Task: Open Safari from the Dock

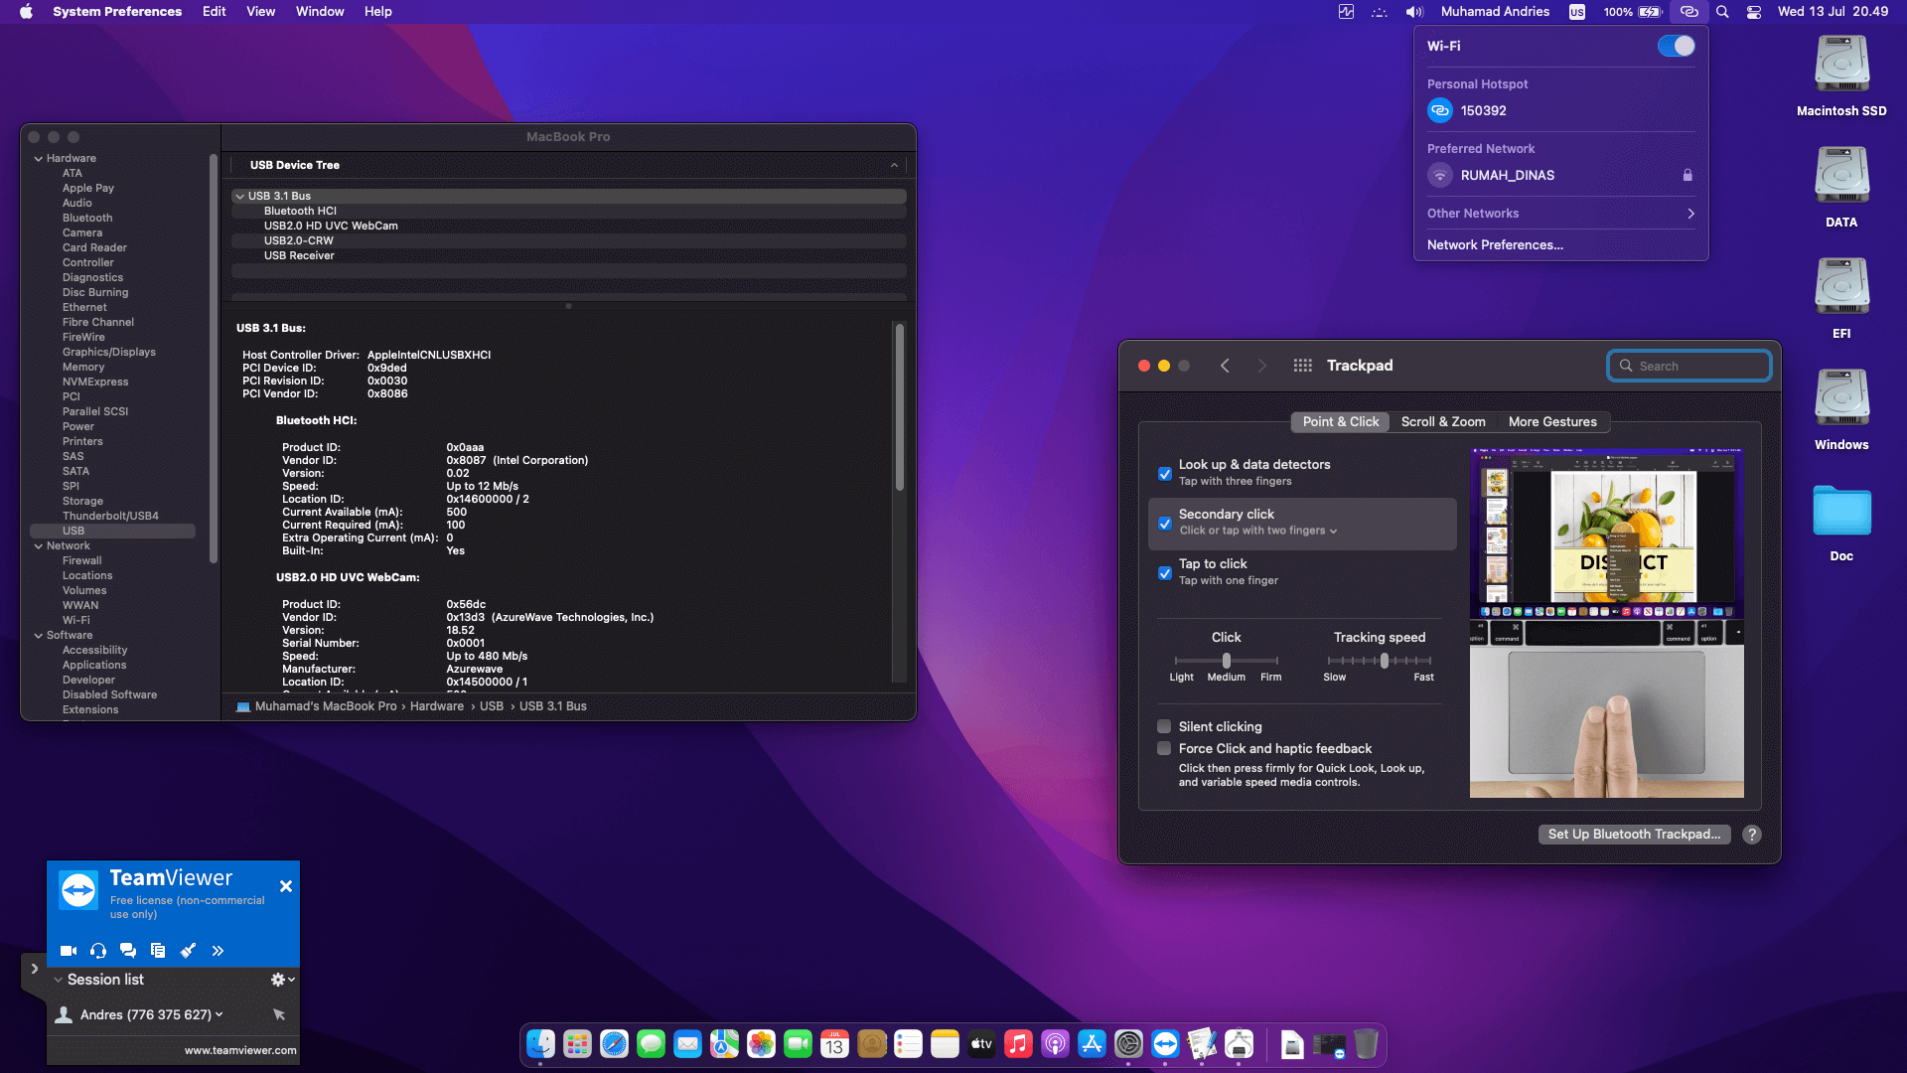Action: tap(614, 1044)
